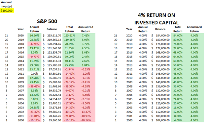The image size is (206, 124).
Task: Select the 2020 S&P annual return 16.26%
Action: click(34, 36)
